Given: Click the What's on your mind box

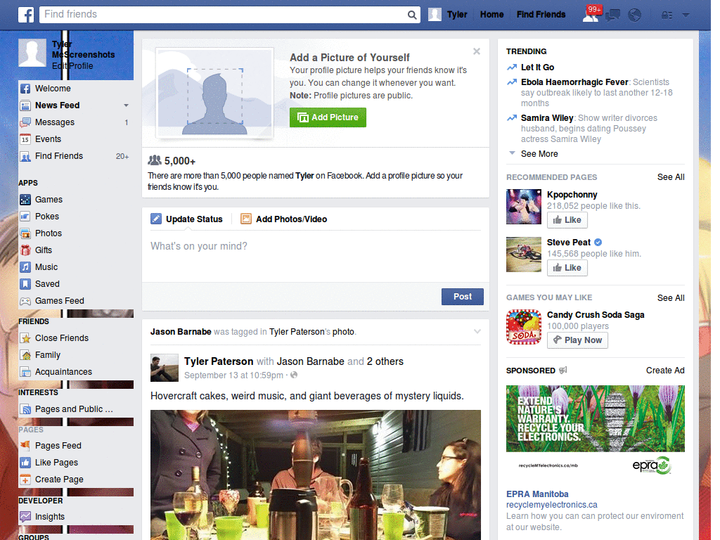Looking at the screenshot, I should pyautogui.click(x=316, y=256).
